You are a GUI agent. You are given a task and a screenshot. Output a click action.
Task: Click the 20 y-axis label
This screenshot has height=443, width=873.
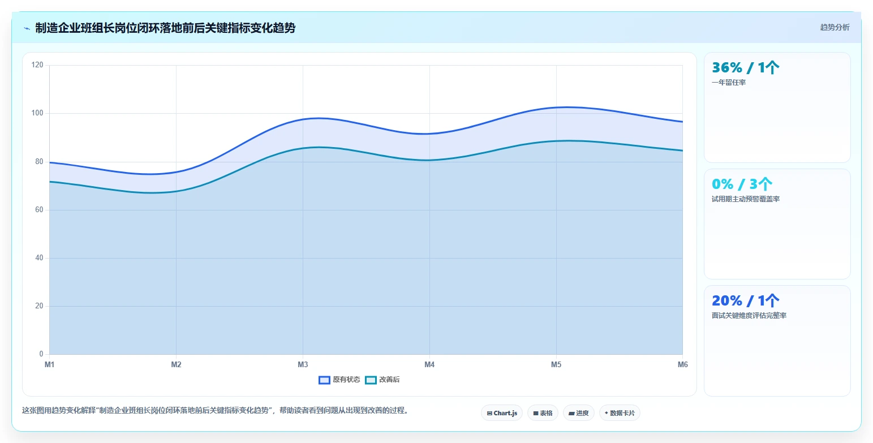(39, 306)
